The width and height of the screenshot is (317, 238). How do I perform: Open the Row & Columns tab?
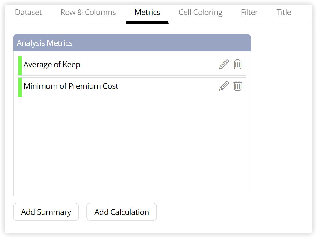coord(88,13)
